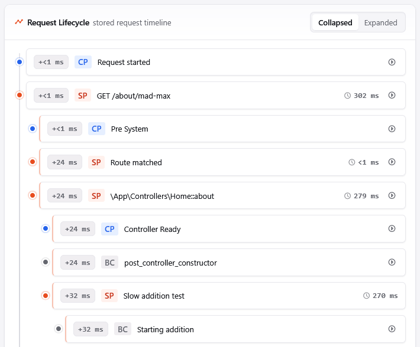The image size is (420, 347).
Task: Click the orange marker for Route matched
Action: 33,162
